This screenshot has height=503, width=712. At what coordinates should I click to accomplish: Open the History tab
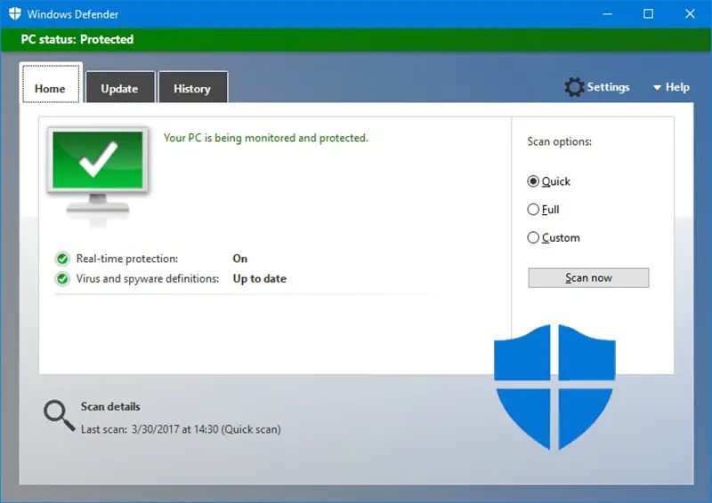[x=192, y=87]
